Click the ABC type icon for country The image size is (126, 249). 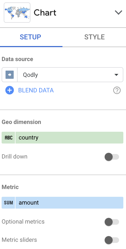(x=9, y=138)
